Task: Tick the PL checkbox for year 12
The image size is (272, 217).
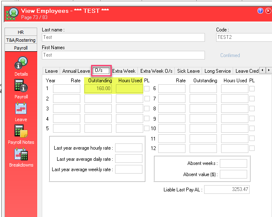Action: (x=252, y=148)
